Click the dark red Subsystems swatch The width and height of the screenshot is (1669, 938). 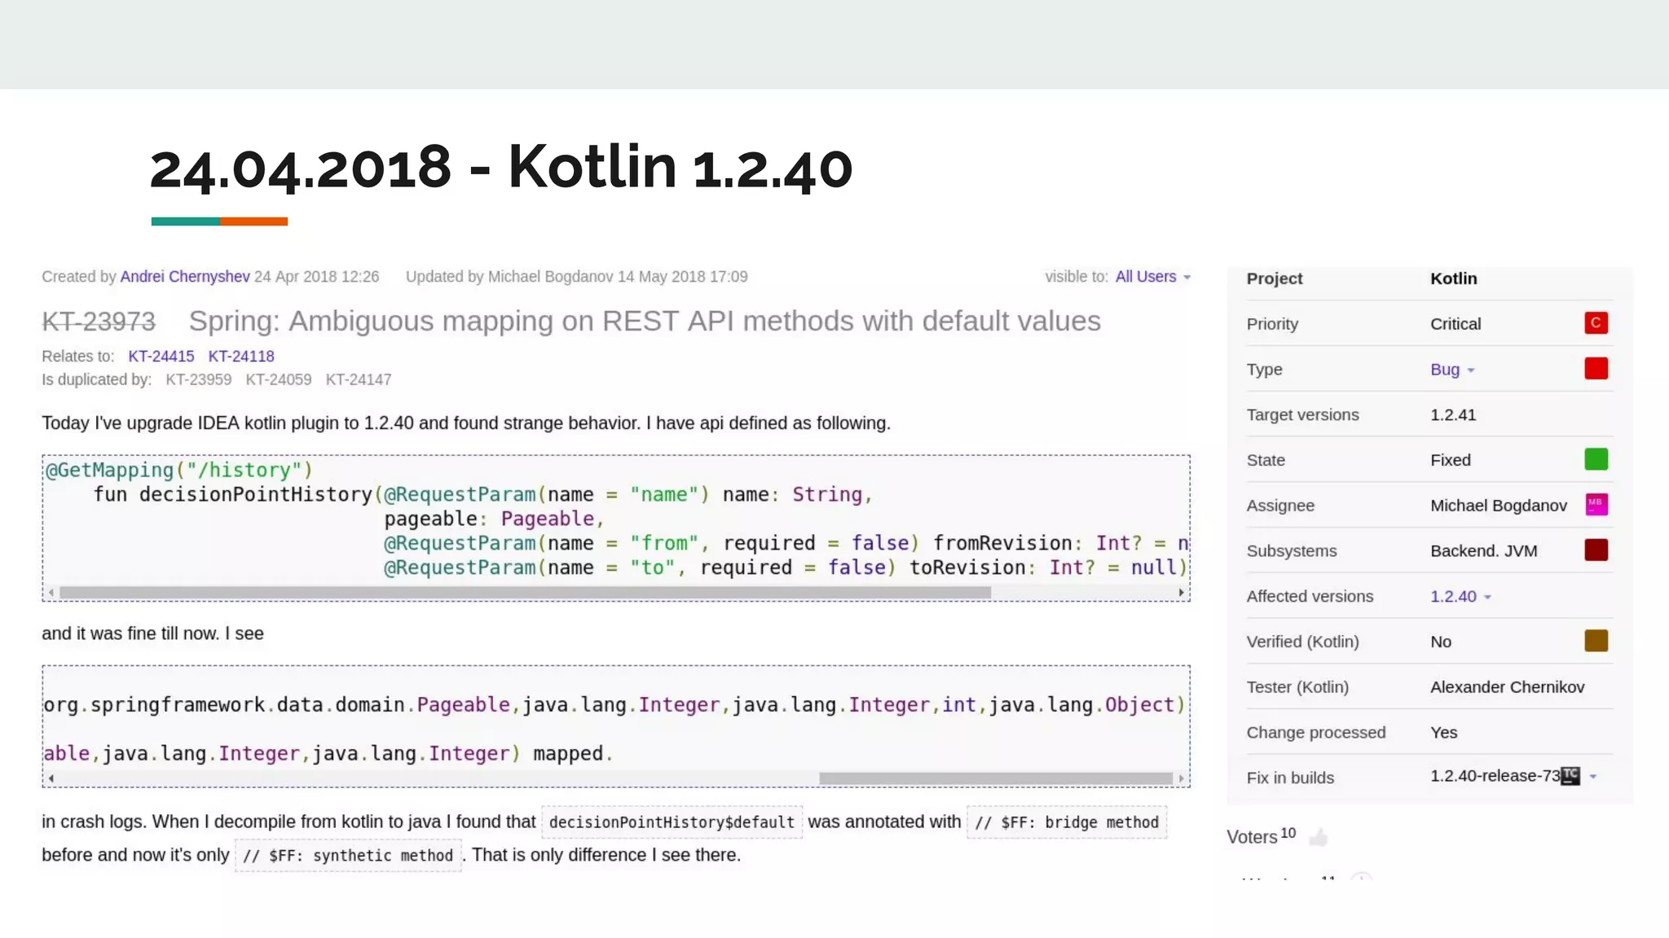click(x=1596, y=550)
